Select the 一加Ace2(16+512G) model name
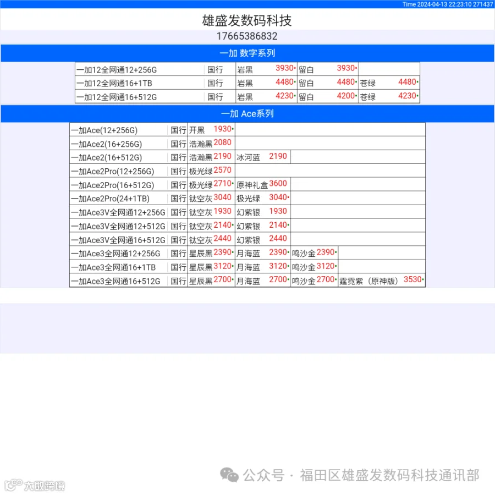 click(x=106, y=158)
